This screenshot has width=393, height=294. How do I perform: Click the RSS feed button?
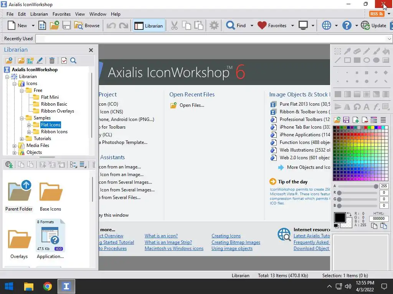pyautogui.click(x=376, y=14)
